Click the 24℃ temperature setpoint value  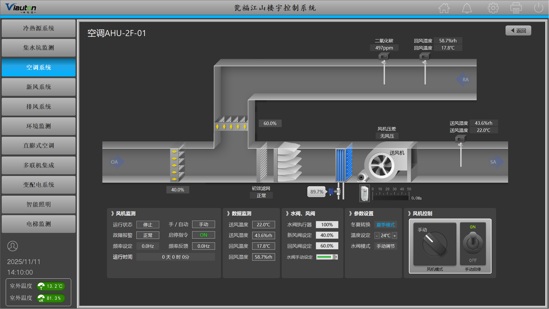point(386,236)
